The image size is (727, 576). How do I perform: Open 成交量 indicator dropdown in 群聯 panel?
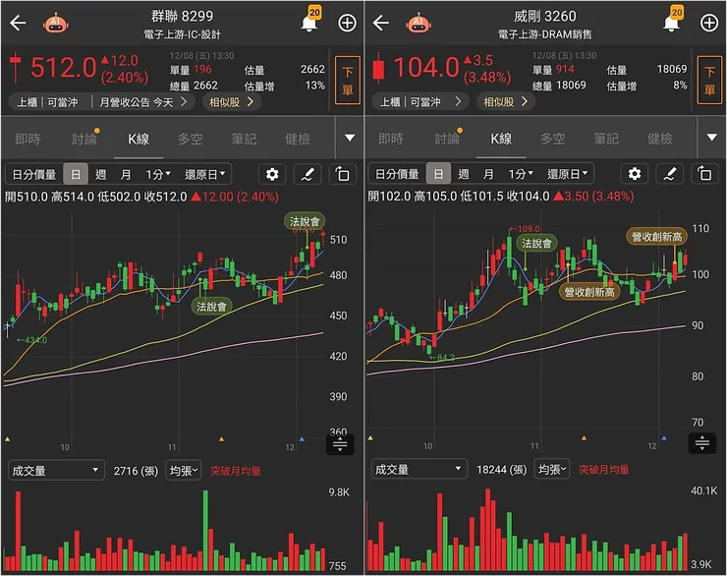click(56, 471)
